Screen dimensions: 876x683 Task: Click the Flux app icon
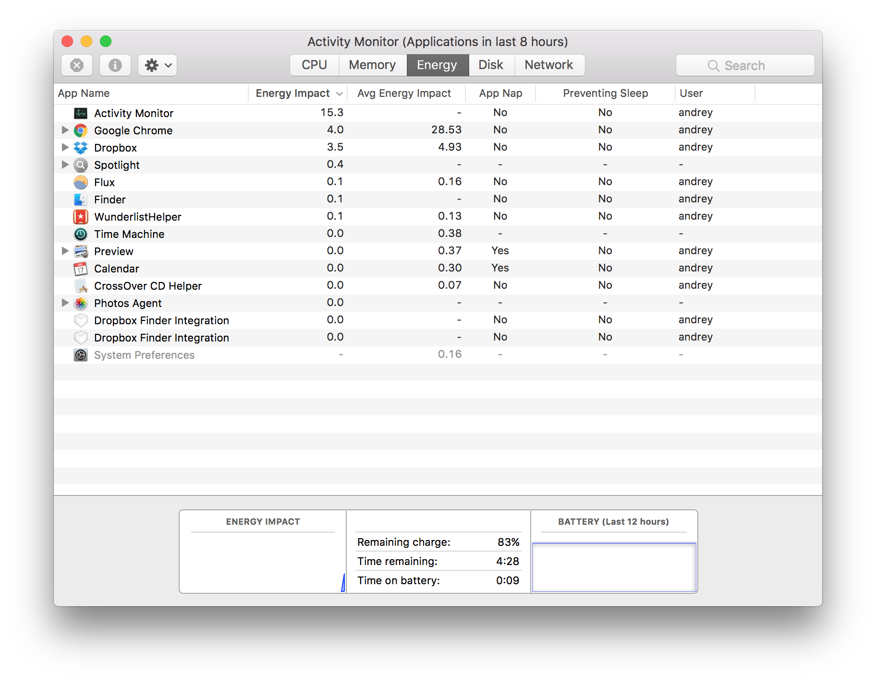point(81,182)
